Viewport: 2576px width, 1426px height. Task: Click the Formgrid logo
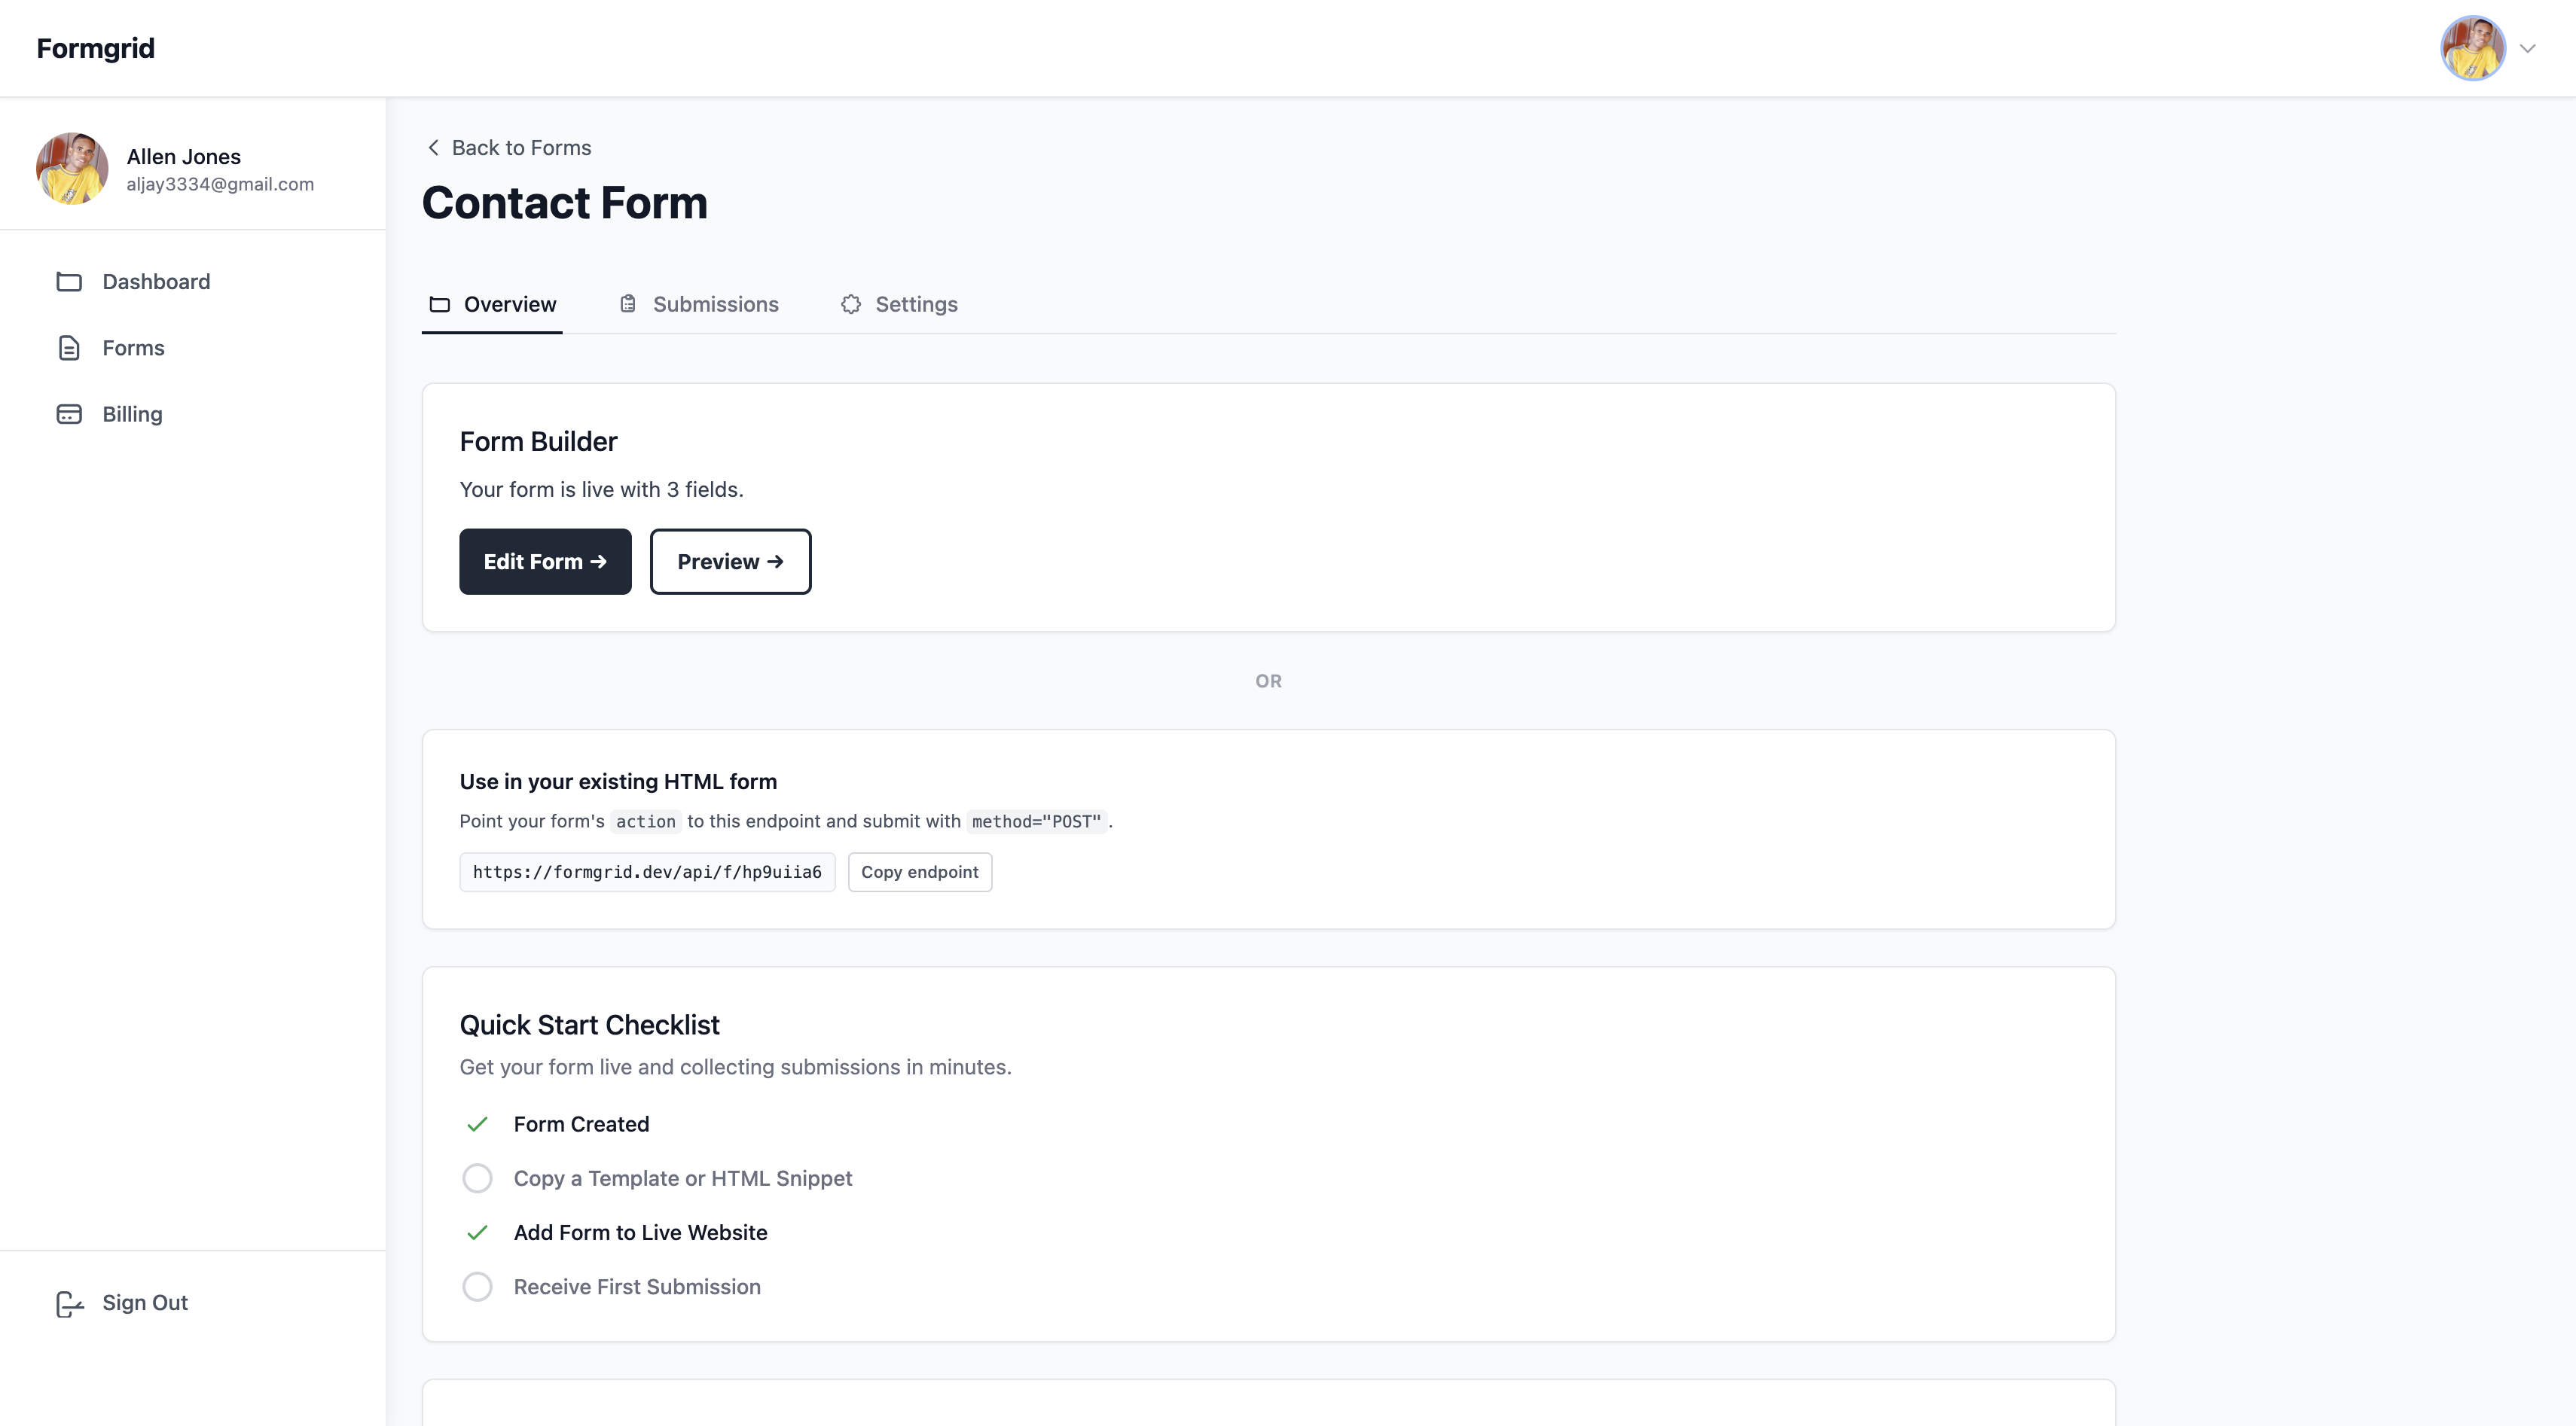tap(96, 48)
